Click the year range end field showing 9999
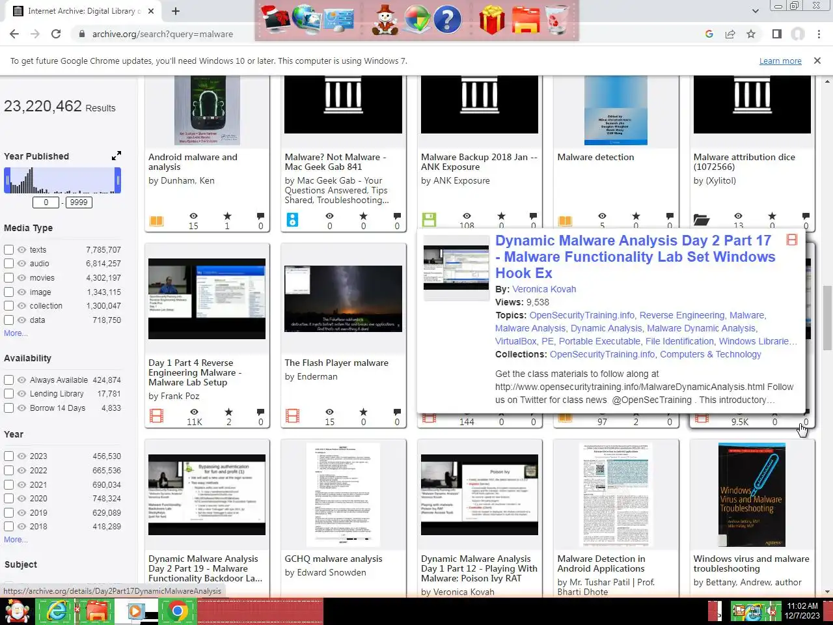This screenshot has width=833, height=625. click(79, 202)
